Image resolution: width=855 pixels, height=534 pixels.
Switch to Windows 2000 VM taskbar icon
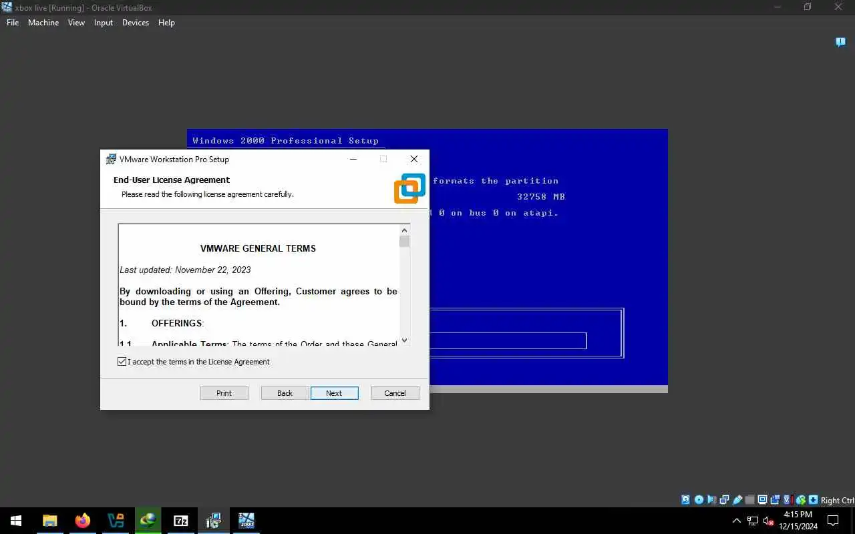(x=246, y=521)
